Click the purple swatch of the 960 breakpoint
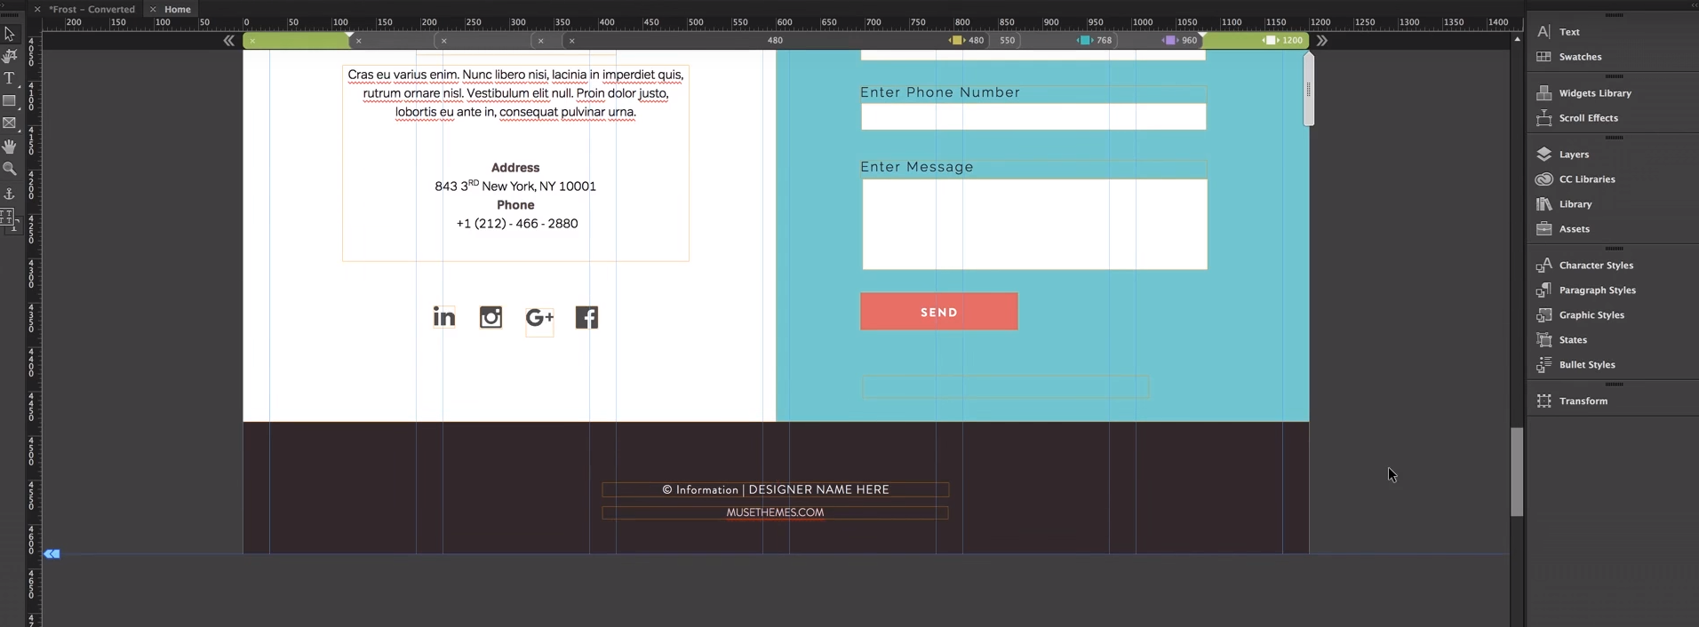 (1170, 41)
